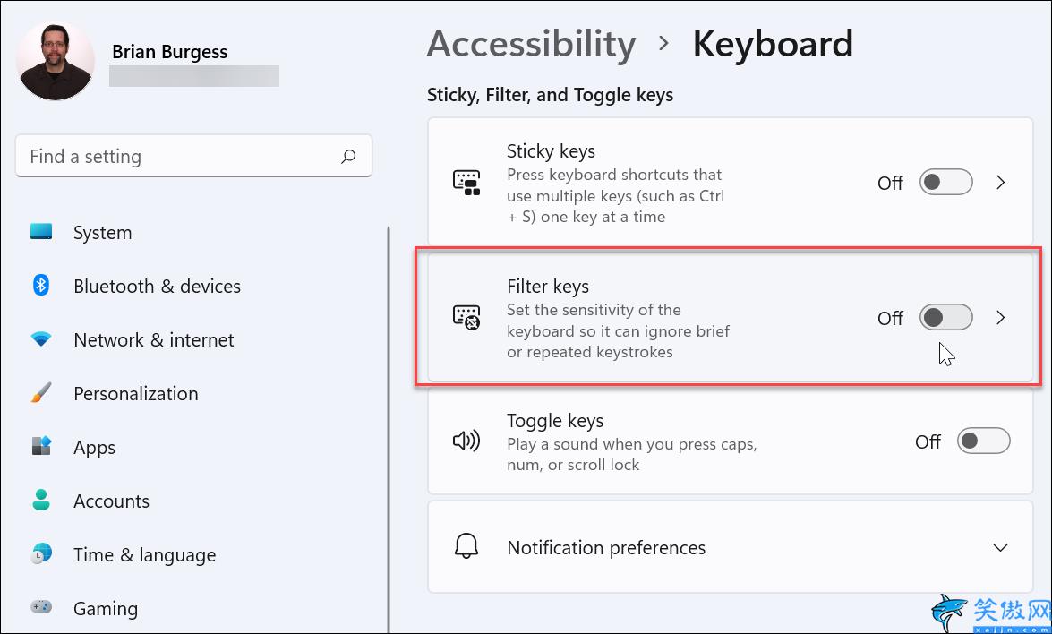Click the Find a setting search box
Viewport: 1052px width, 634px height.
[193, 157]
